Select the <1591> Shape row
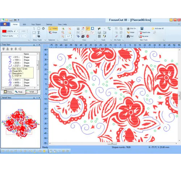This screenshot has width=181, height=181. coord(19,60)
